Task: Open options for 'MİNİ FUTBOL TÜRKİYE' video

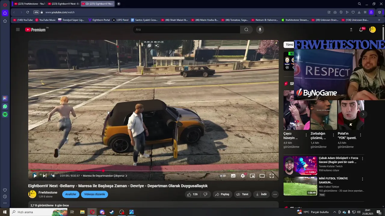Action: [x=362, y=179]
